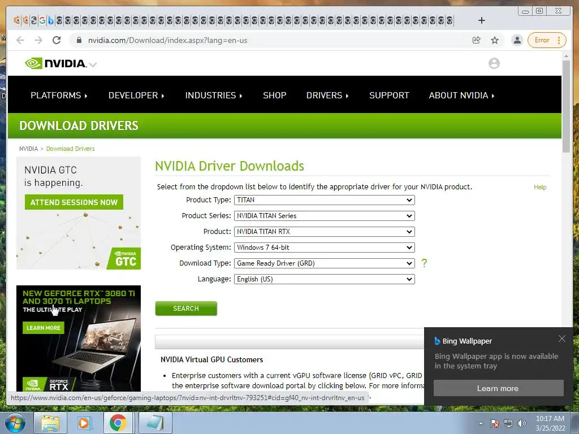Click the green SEARCH button
The width and height of the screenshot is (579, 434).
(186, 309)
